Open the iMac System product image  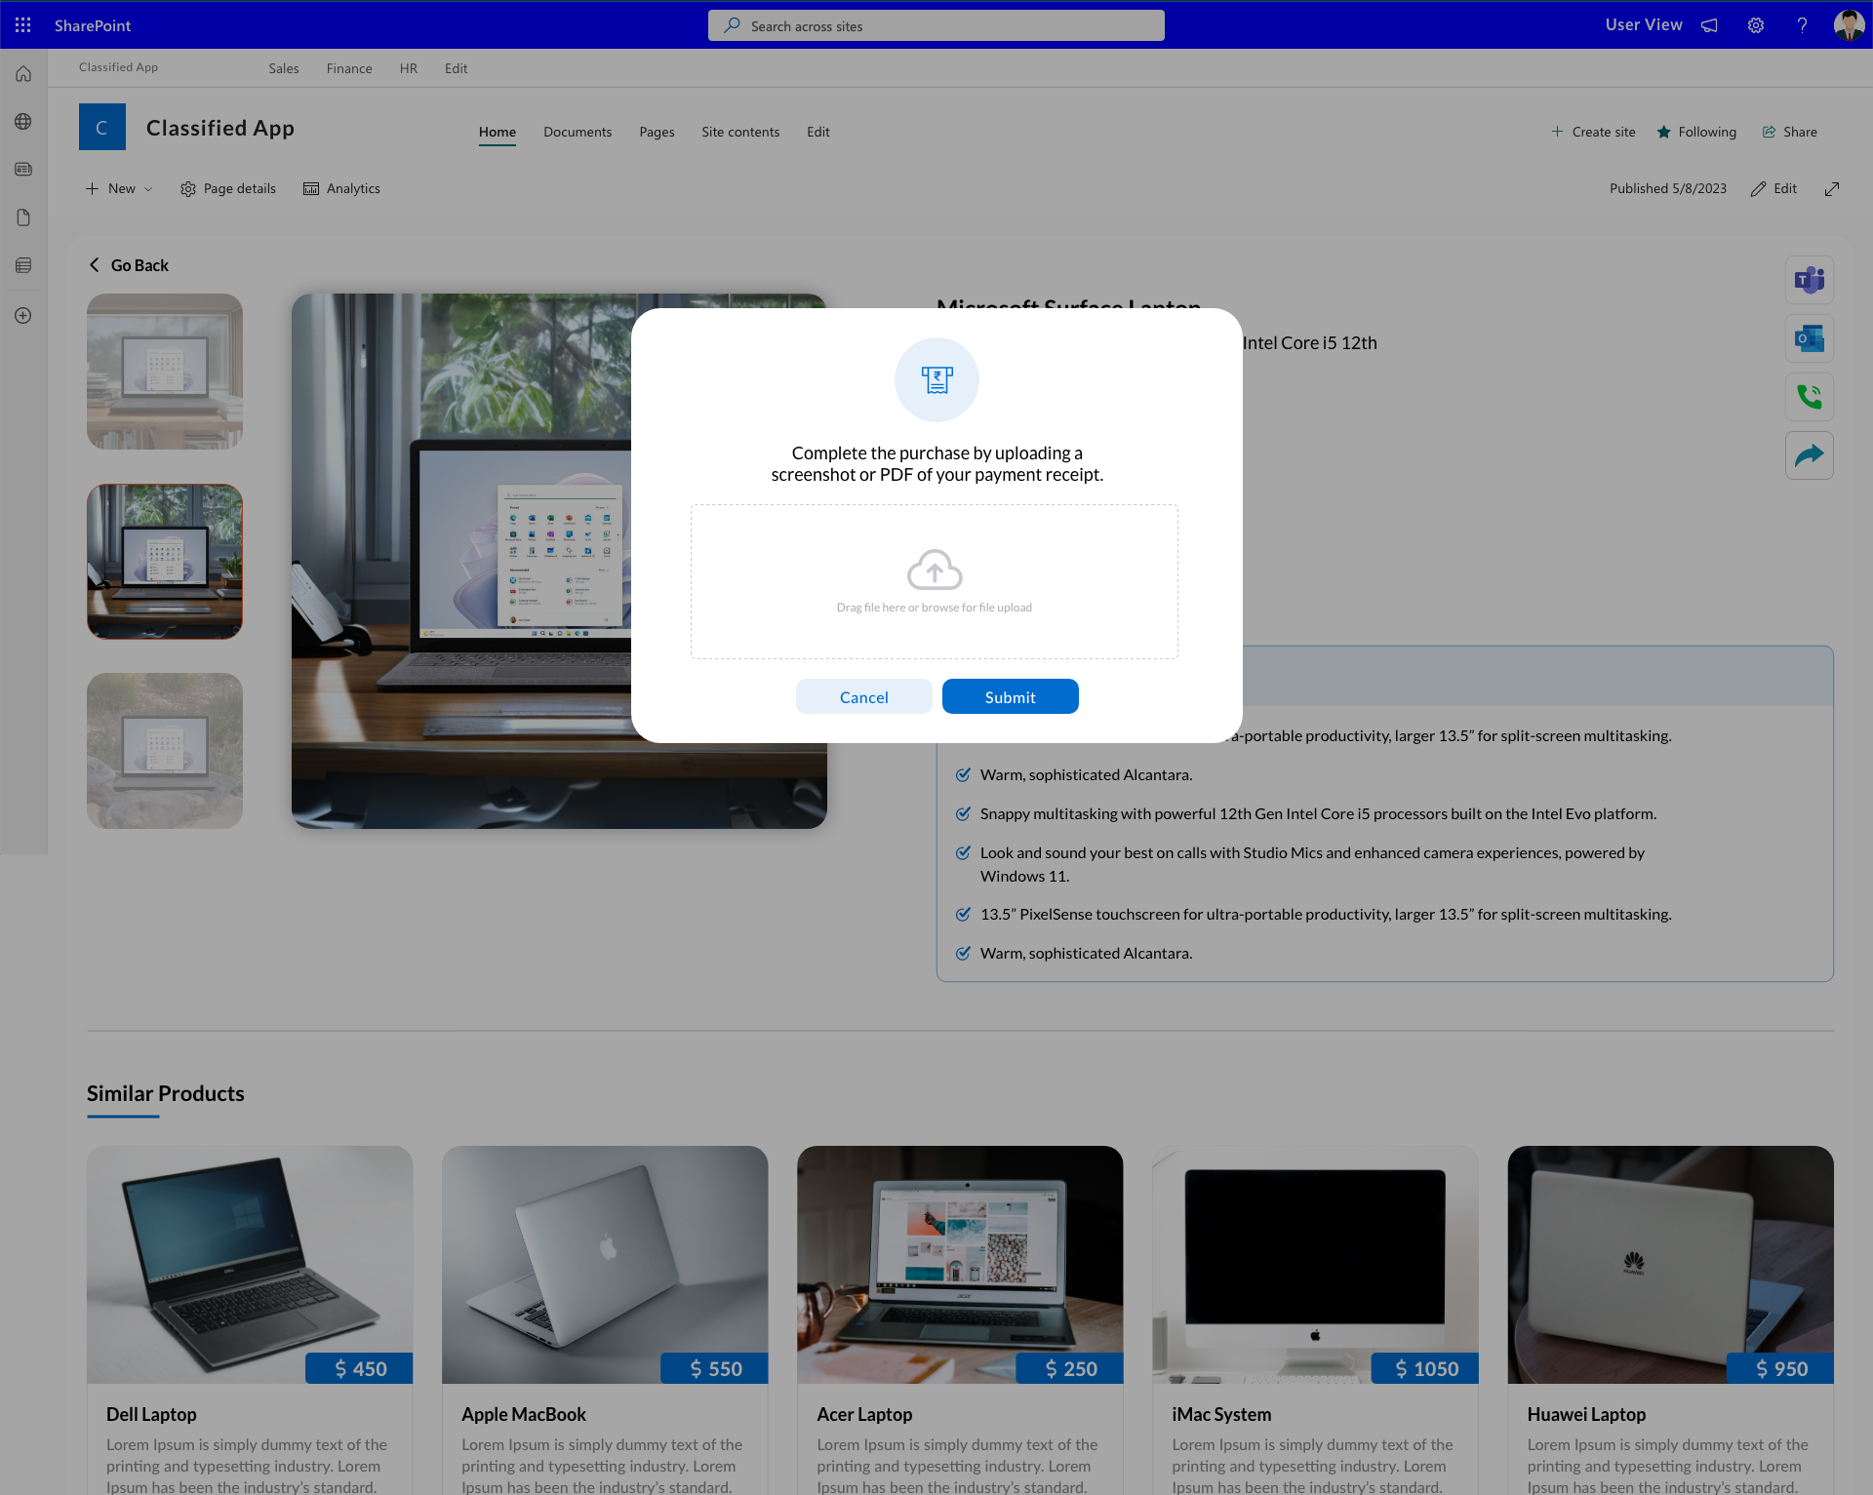pos(1315,1265)
